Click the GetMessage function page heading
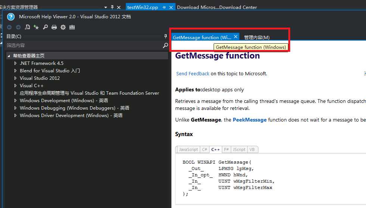The image size is (366, 208). coord(217,56)
